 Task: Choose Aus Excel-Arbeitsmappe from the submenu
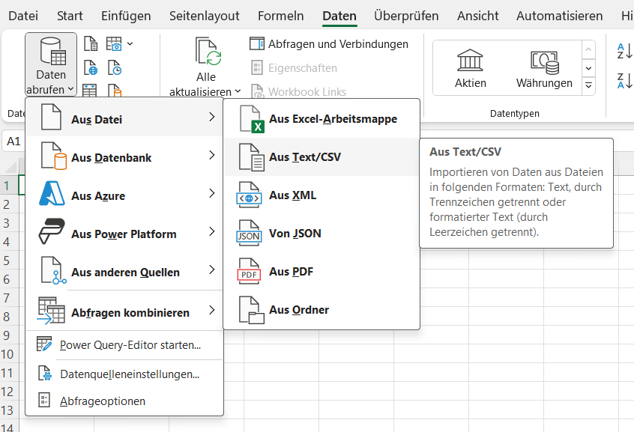click(x=321, y=119)
